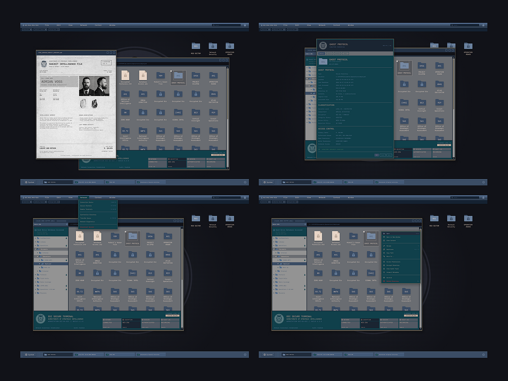Select OMEGA DIRECTIVE folder in context-menu screen
The image size is (508, 381).
pos(336,257)
